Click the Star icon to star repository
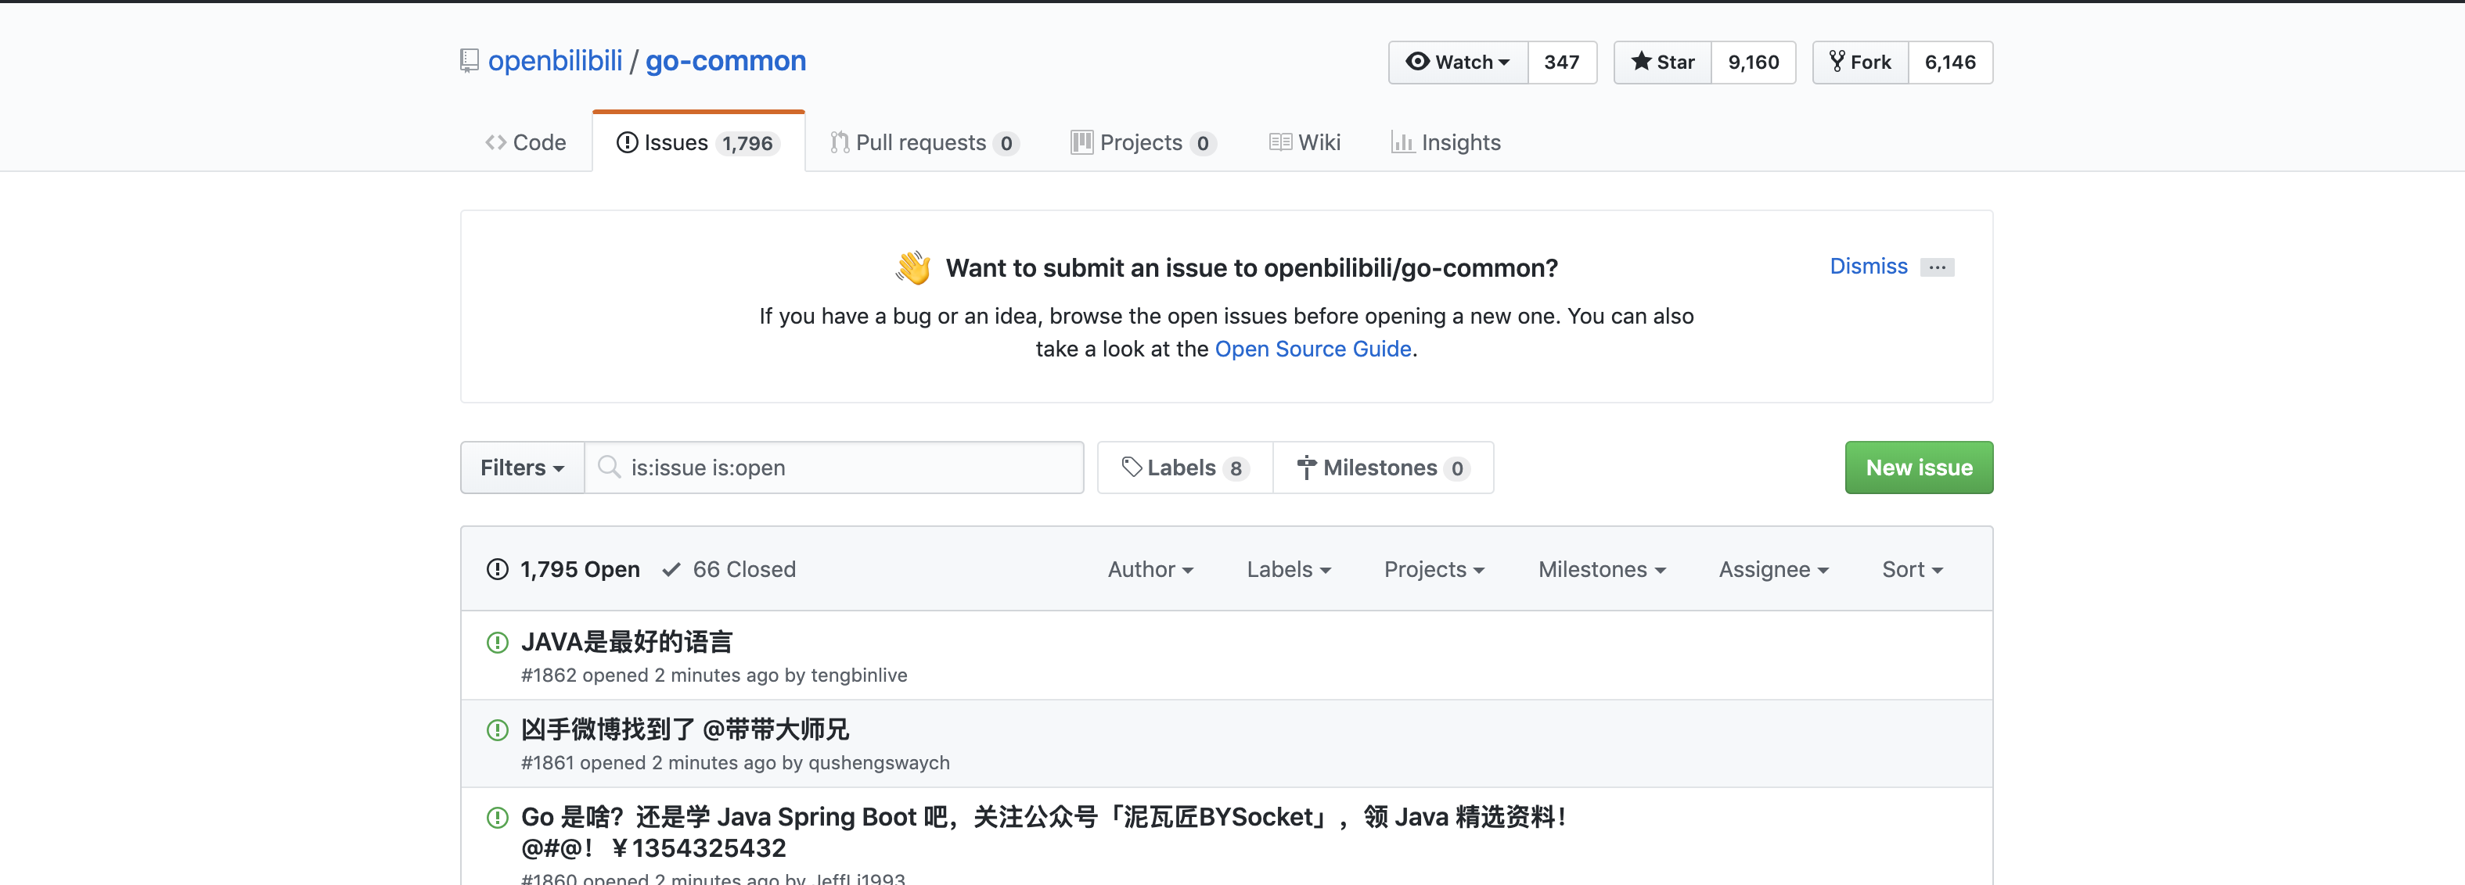Image resolution: width=2465 pixels, height=885 pixels. point(1660,61)
